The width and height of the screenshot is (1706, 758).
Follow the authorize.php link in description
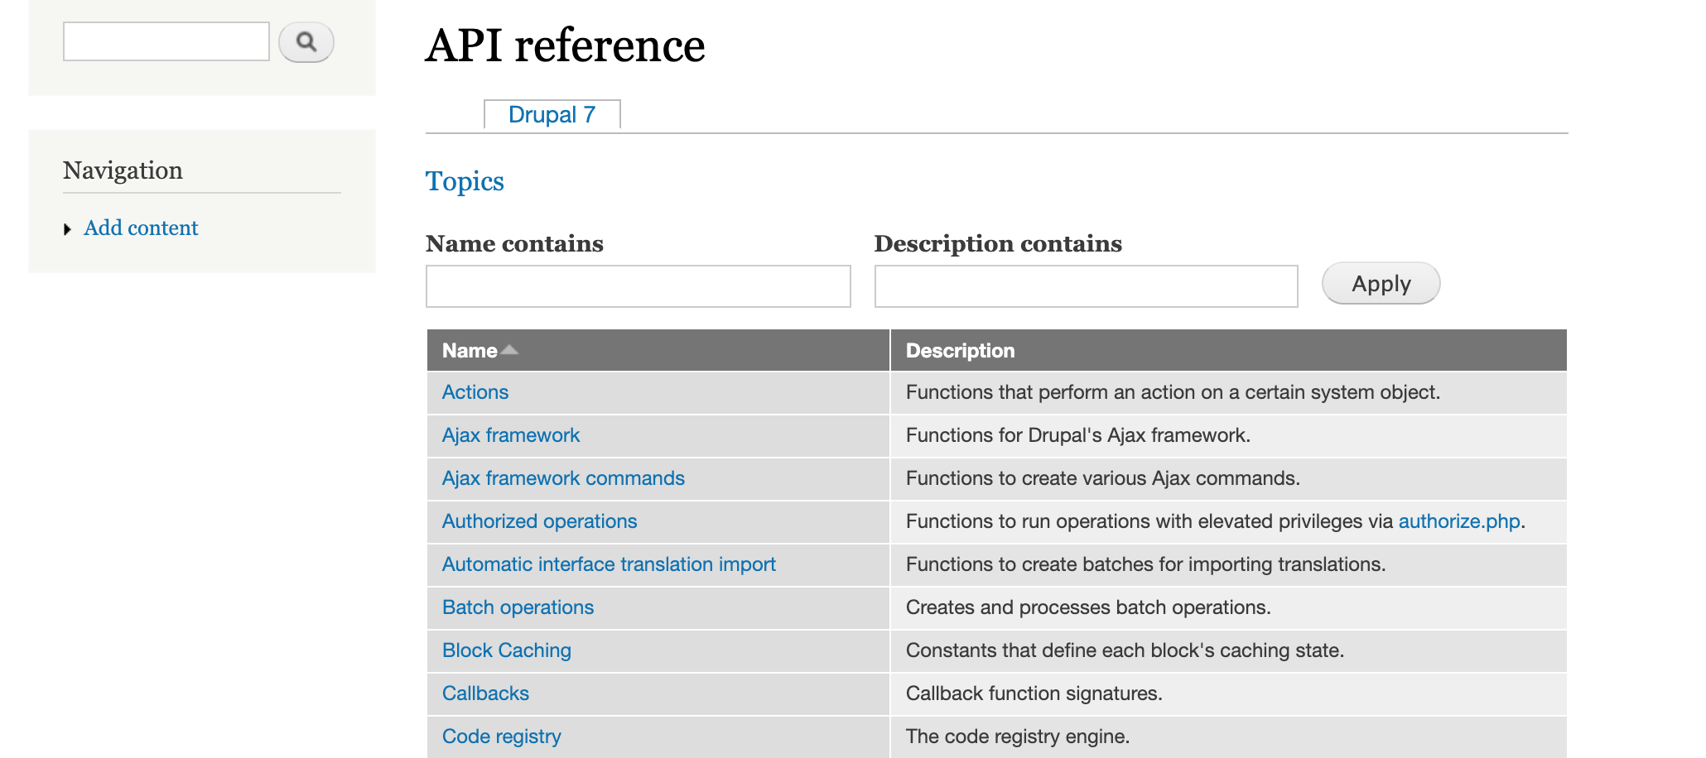click(1459, 521)
